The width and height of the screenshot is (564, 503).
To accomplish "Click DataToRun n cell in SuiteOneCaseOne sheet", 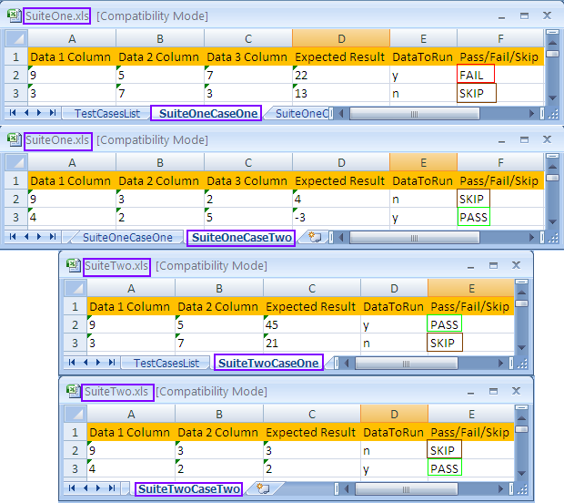I will pyautogui.click(x=423, y=93).
